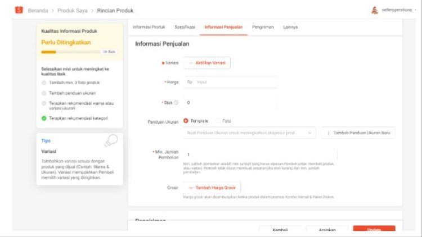The width and height of the screenshot is (422, 237).
Task: Click green checkmark beside Terapkan rekomendasi kategori
Action: click(x=44, y=118)
